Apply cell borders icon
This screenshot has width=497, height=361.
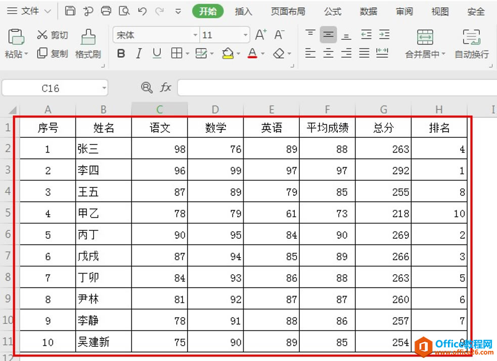tap(176, 53)
